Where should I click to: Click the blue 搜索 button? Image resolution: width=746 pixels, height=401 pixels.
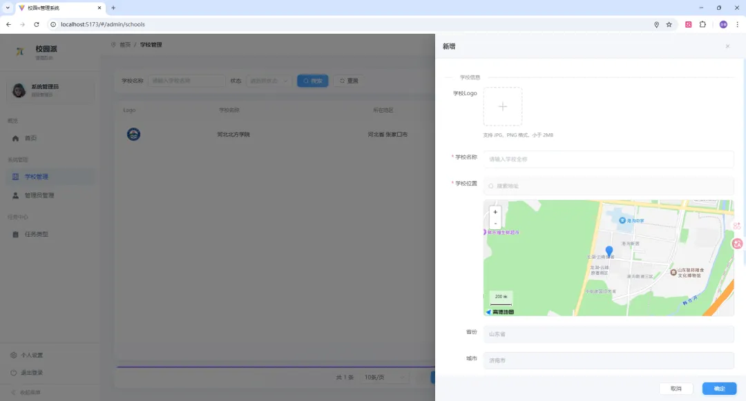(313, 81)
